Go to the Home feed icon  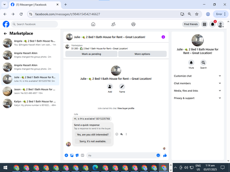tap(93, 24)
